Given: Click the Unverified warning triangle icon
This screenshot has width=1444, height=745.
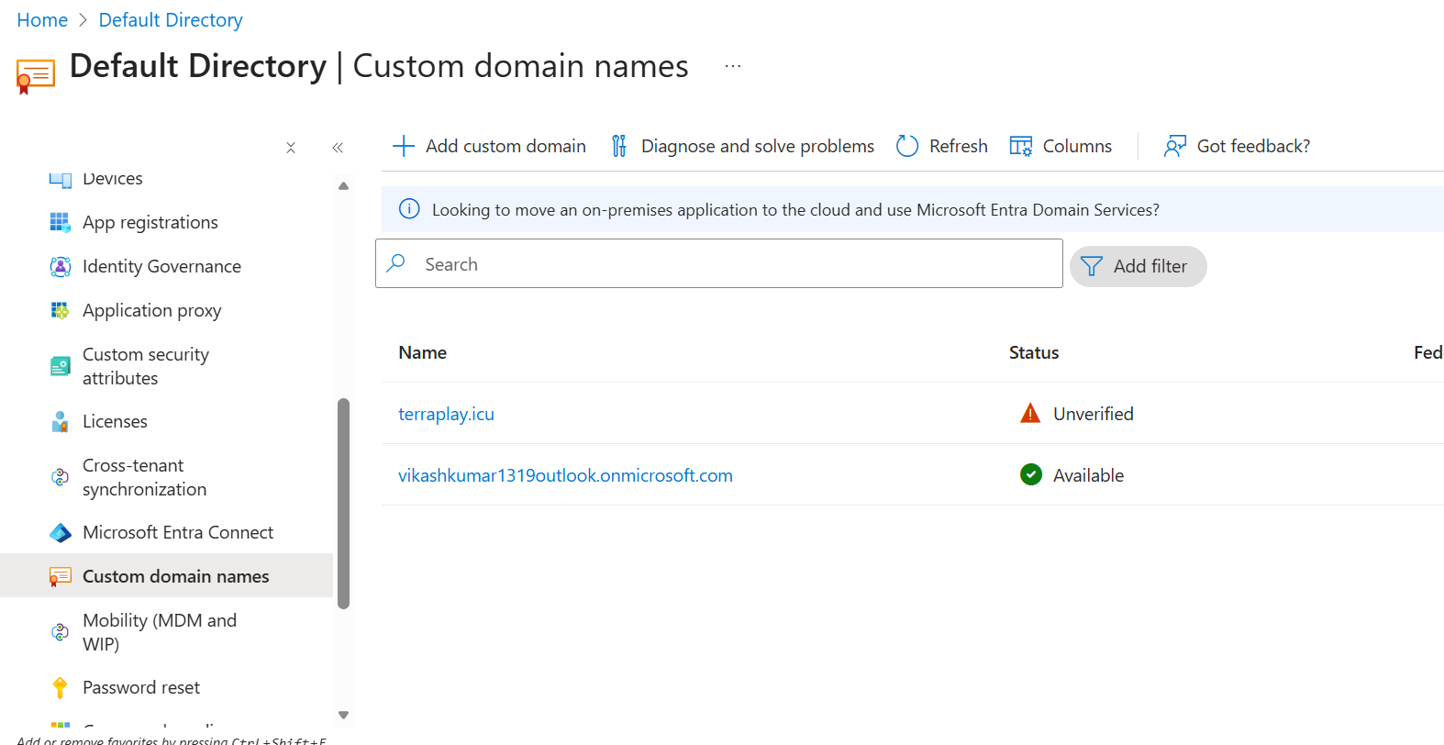Looking at the screenshot, I should point(1030,414).
